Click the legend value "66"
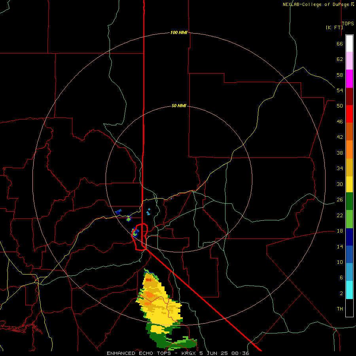Screen dimensions: 356x356 click(x=340, y=44)
